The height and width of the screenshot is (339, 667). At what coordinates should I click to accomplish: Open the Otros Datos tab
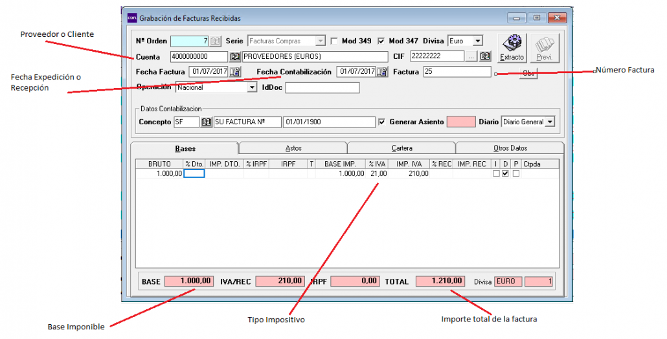(x=510, y=148)
